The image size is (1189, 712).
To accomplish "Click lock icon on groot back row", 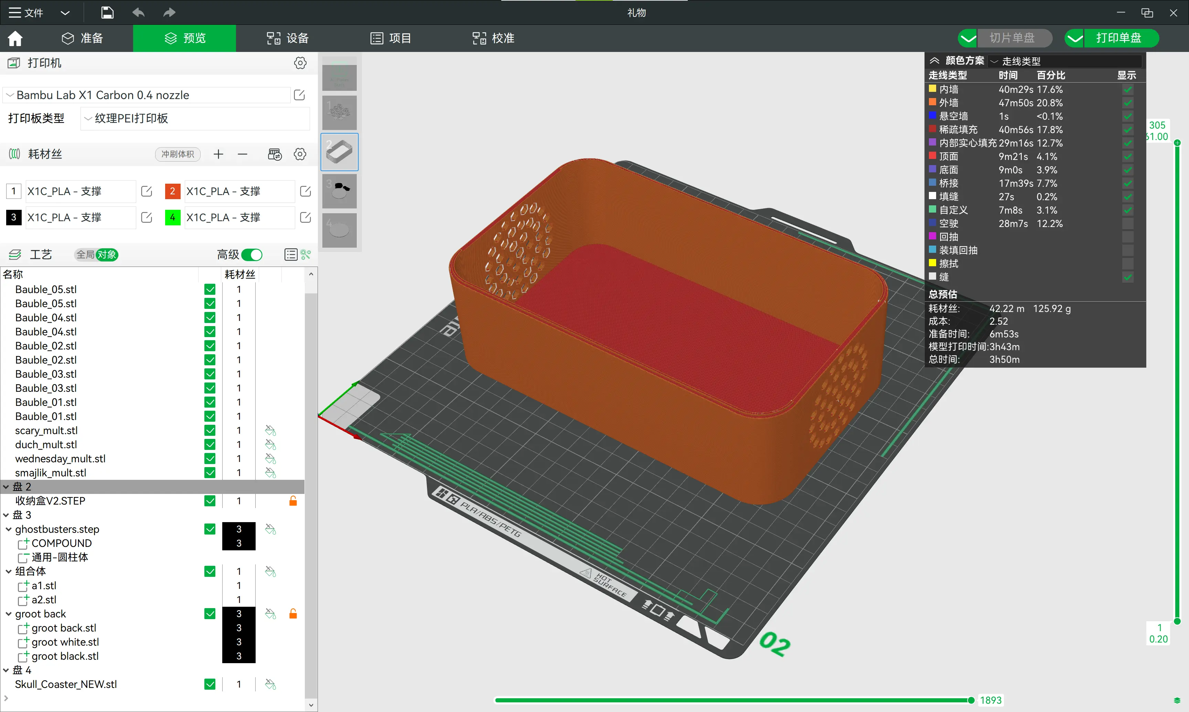I will [293, 614].
